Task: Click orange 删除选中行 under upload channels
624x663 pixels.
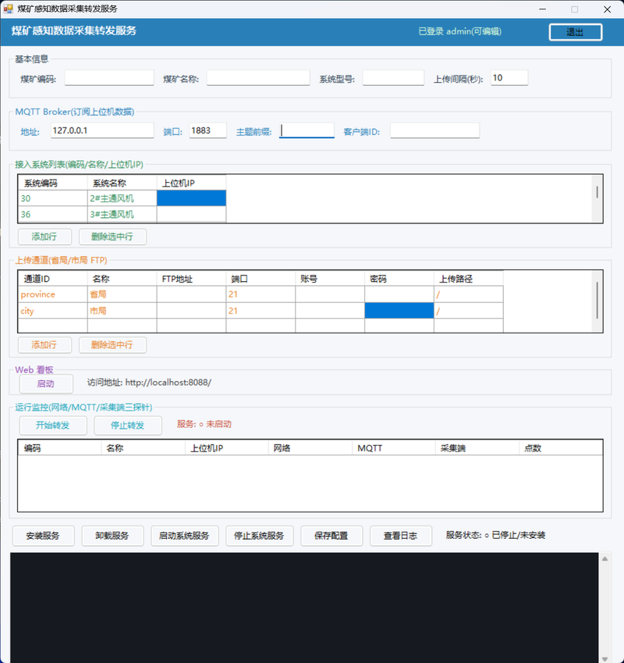Action: (x=112, y=345)
